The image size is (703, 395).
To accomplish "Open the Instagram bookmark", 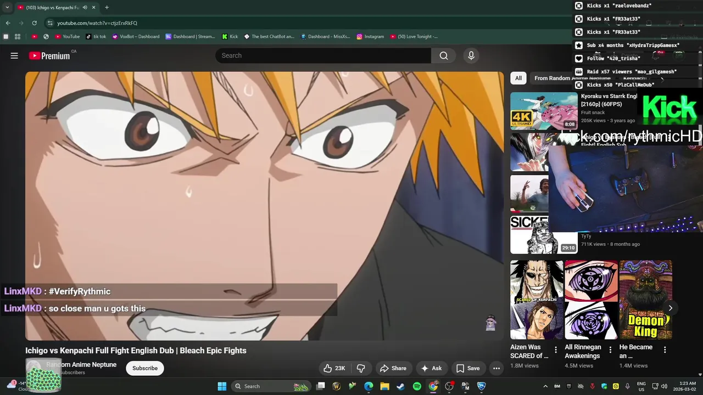I will 370,37.
